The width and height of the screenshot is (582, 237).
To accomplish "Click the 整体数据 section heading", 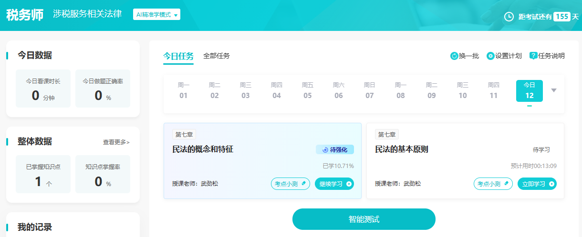I will [x=35, y=141].
